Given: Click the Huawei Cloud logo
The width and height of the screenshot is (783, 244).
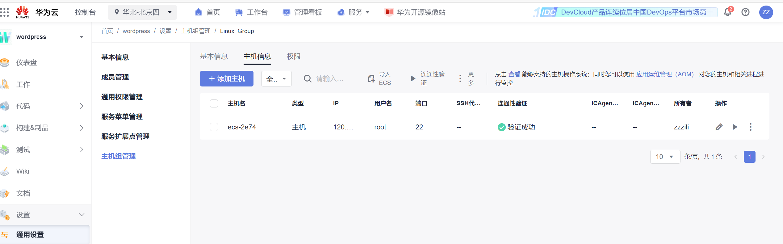Looking at the screenshot, I should pyautogui.click(x=23, y=12).
